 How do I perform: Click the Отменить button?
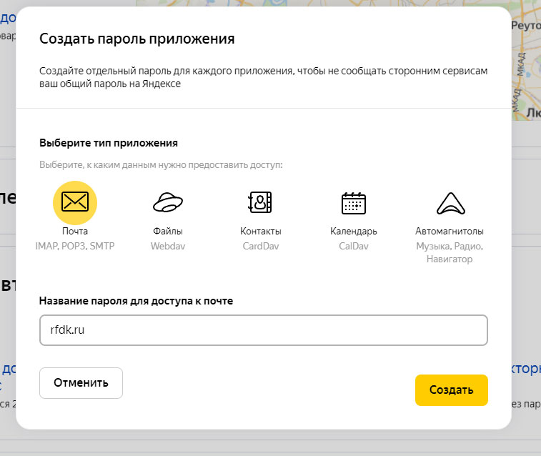[81, 383]
